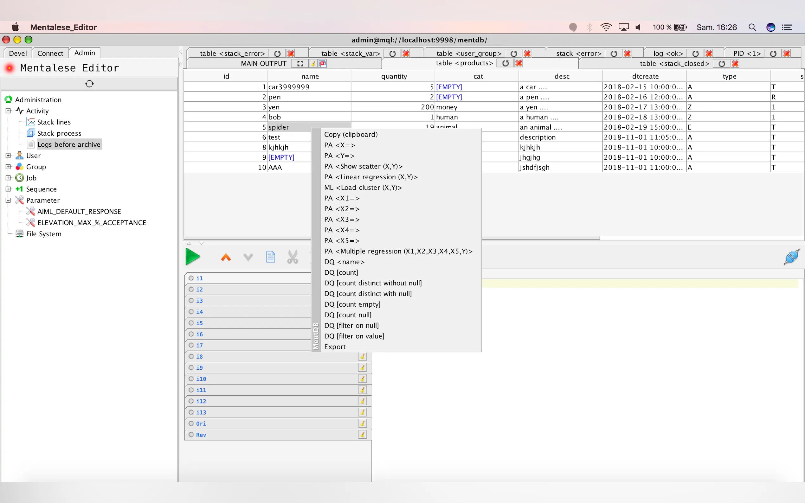Click the admin tree refresh icon
The height and width of the screenshot is (503, 805).
pos(89,84)
